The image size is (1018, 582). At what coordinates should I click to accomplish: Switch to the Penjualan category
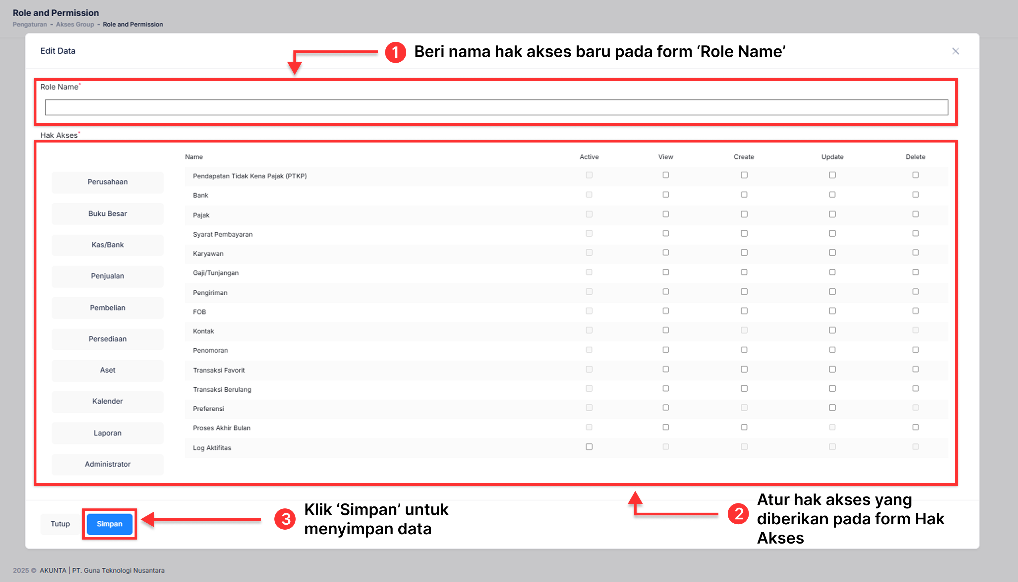coord(107,276)
